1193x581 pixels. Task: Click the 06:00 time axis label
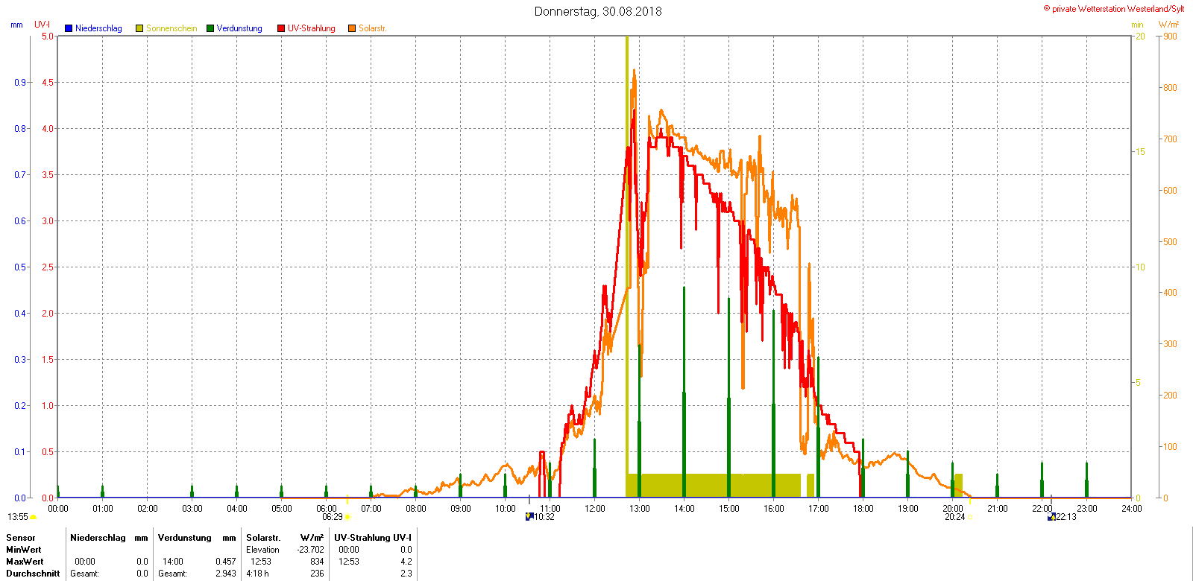[x=327, y=509]
